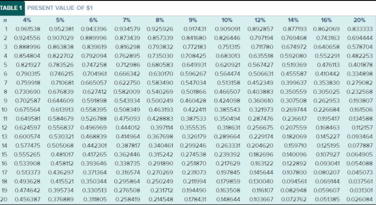Select cell value 0.403883
The width and height of the screenshot is (376, 205).
pyautogui.click(x=260, y=92)
